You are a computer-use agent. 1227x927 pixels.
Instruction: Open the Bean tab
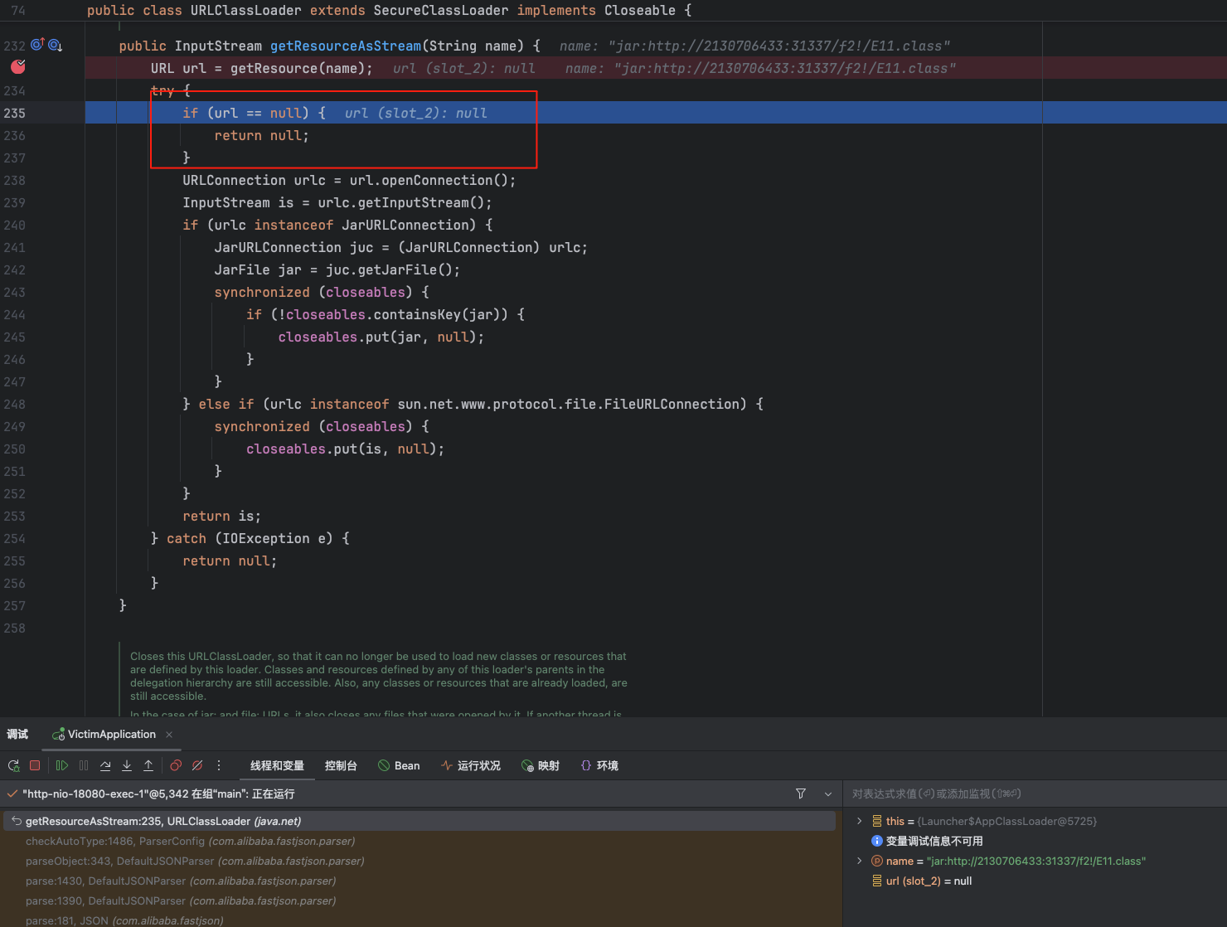pyautogui.click(x=399, y=765)
